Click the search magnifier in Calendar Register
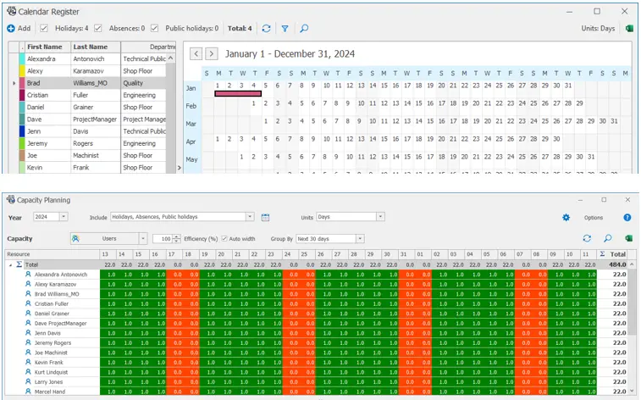Image resolution: width=641 pixels, height=400 pixels. pyautogui.click(x=305, y=28)
